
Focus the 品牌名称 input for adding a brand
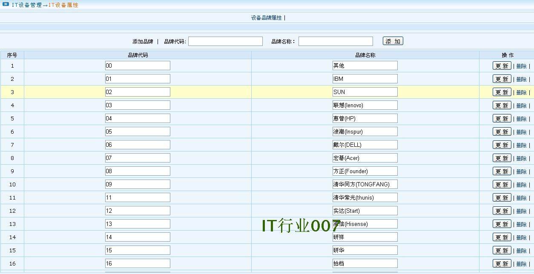click(x=336, y=41)
